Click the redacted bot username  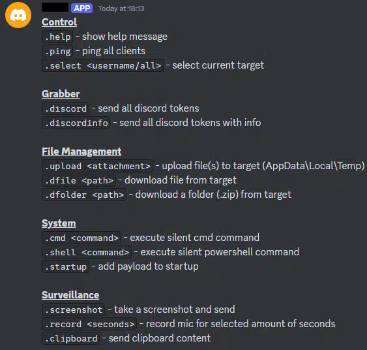click(x=55, y=7)
